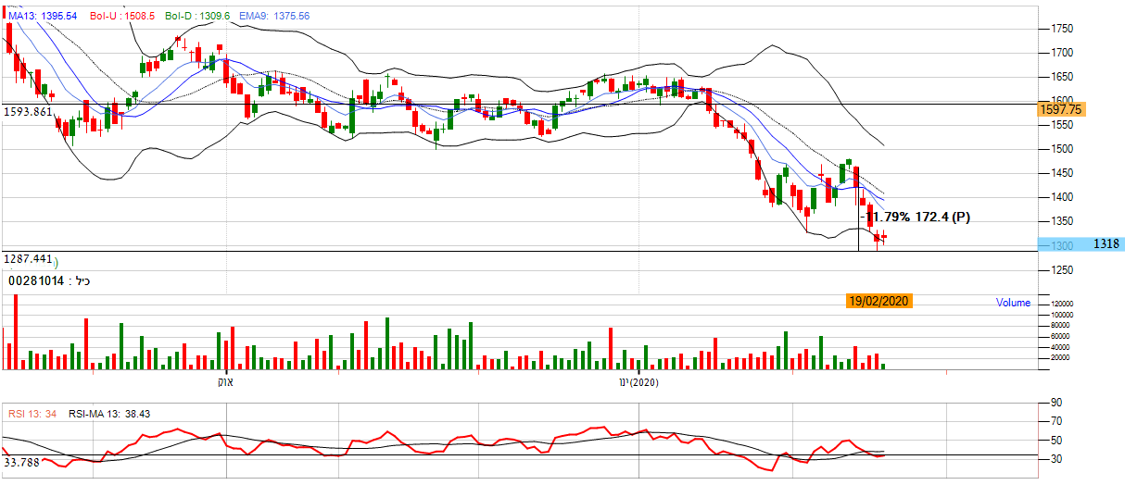The width and height of the screenshot is (1125, 485).
Task: Select the orange 19/02/2020 date flag
Action: click(x=879, y=301)
